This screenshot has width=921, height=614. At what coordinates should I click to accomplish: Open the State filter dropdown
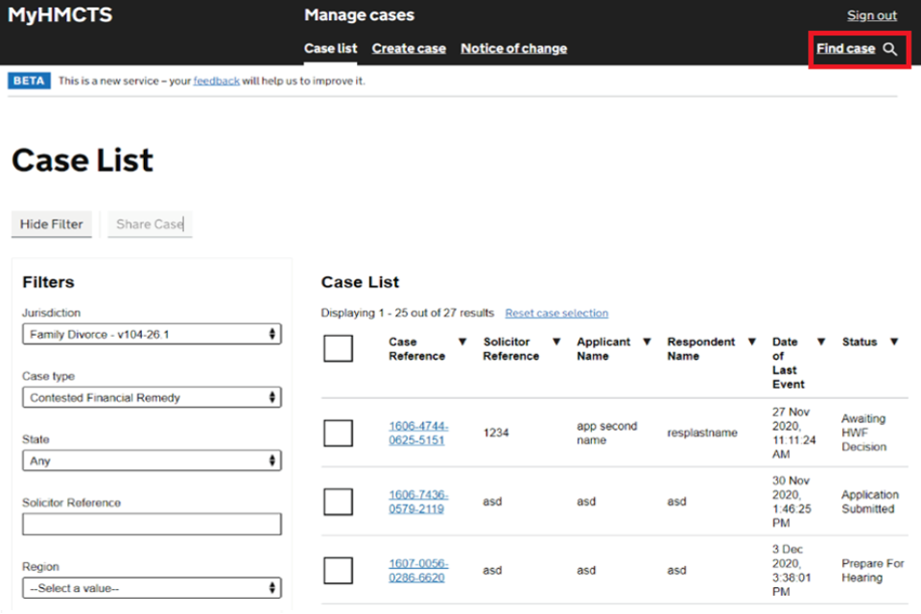pos(152,460)
